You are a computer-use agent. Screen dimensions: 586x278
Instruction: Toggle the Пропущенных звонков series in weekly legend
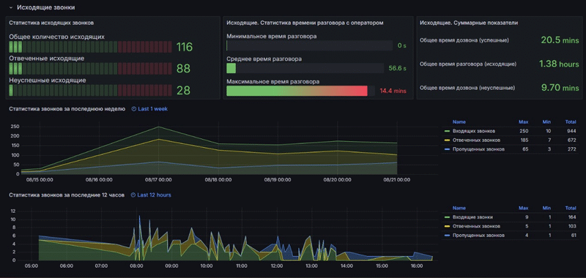point(478,149)
